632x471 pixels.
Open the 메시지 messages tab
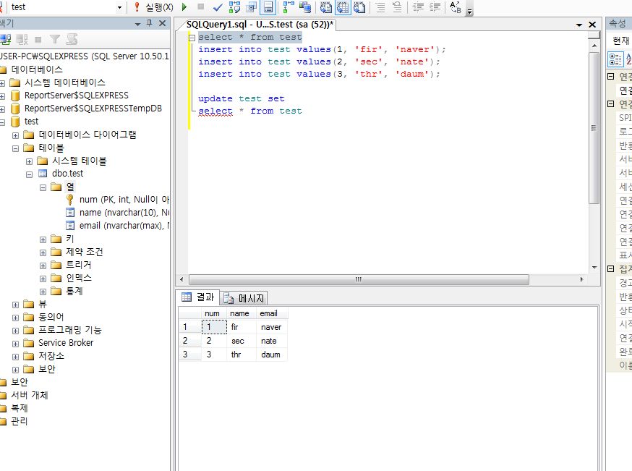tap(244, 298)
